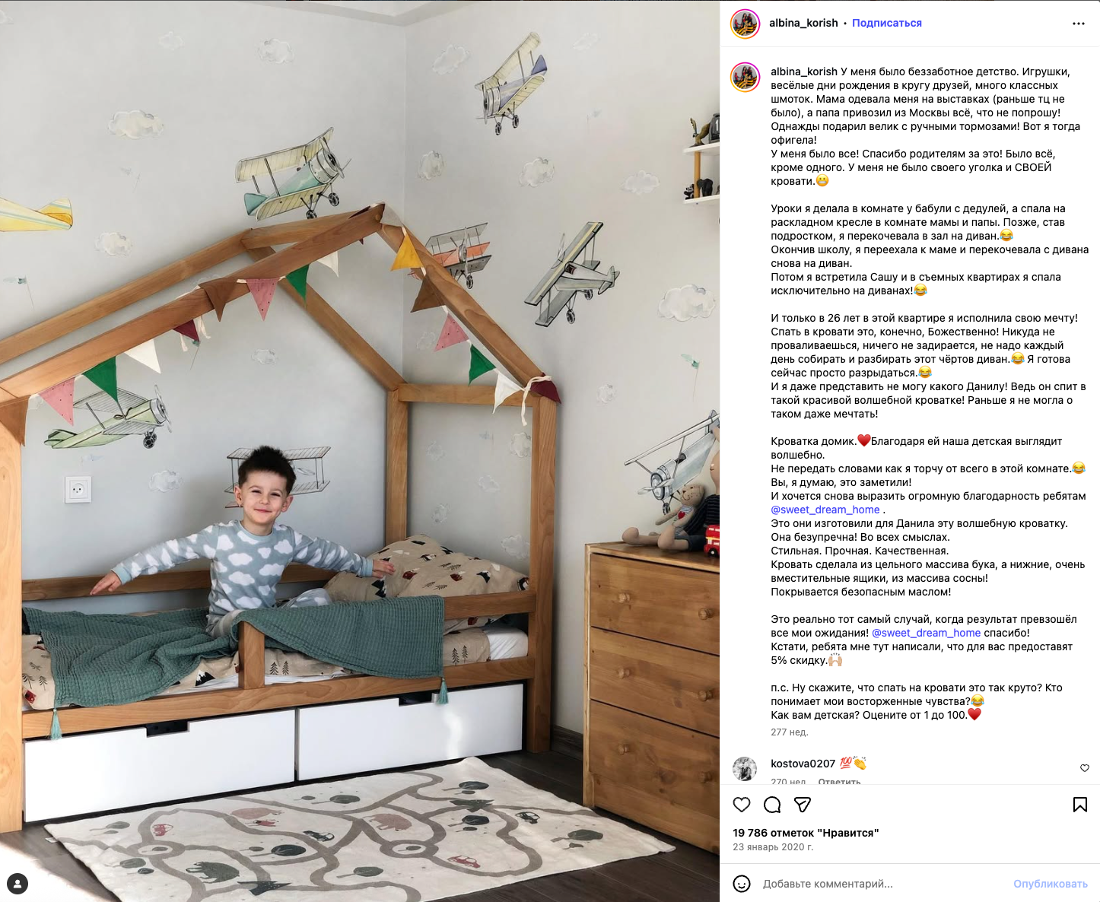Open the kostova0207 commenter profile name
Viewport: 1100px width, 902px height.
click(803, 764)
